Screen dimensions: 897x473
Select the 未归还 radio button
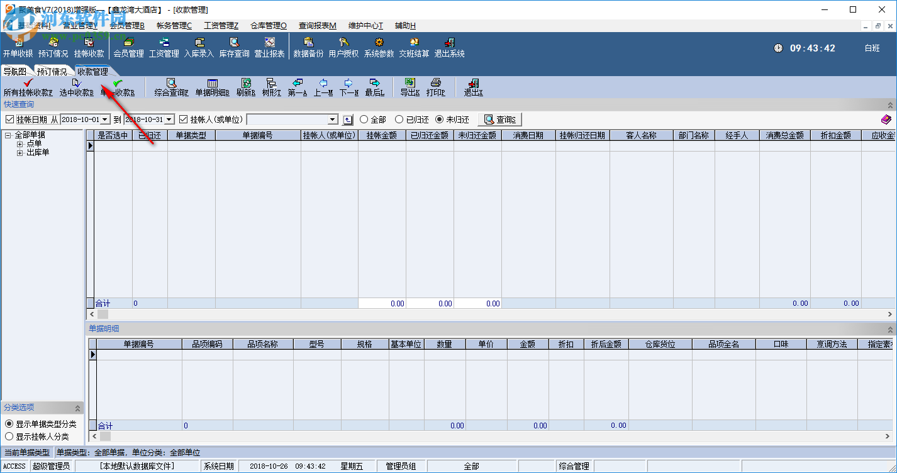click(x=439, y=120)
